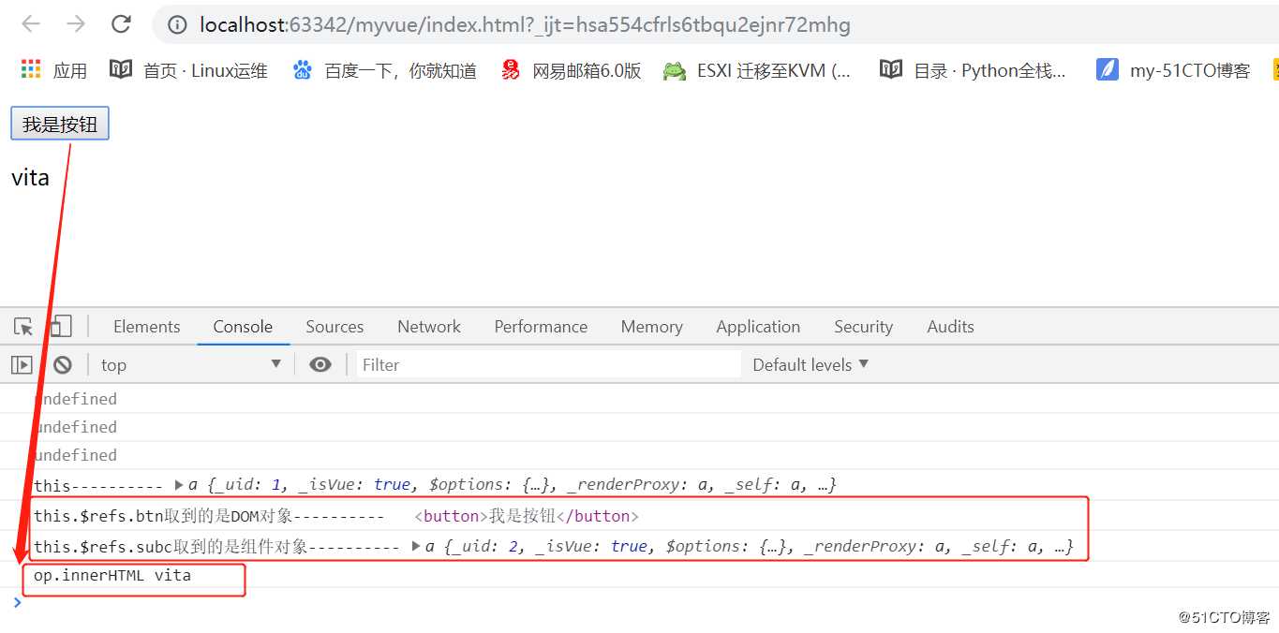The width and height of the screenshot is (1279, 633).
Task: Select the op.innerHTML vita log line
Action: (x=112, y=575)
